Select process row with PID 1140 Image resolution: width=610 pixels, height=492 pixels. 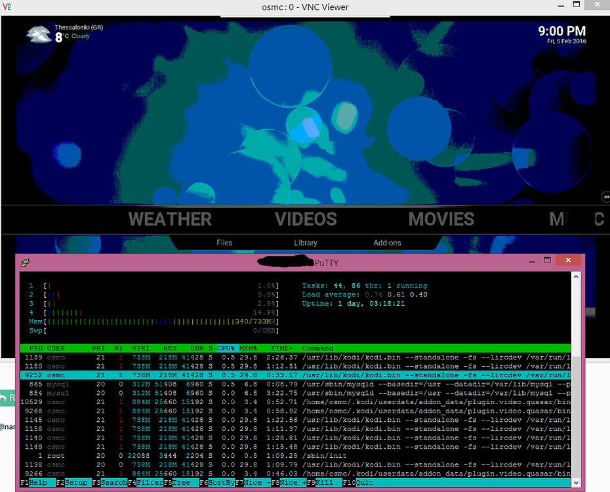click(x=295, y=438)
